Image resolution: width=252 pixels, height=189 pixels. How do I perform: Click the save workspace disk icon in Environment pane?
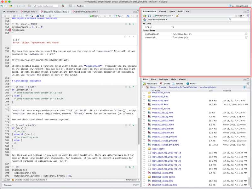click(x=149, y=16)
